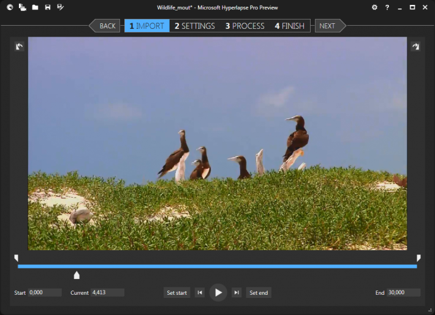Click the new project globe icon
This screenshot has height=315, width=435.
coord(10,7)
